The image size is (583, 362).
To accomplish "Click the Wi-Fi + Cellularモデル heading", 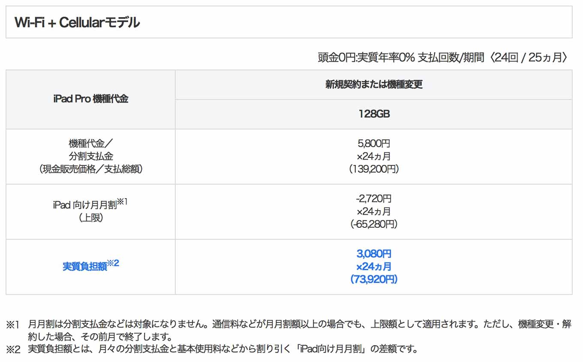I will (x=77, y=22).
